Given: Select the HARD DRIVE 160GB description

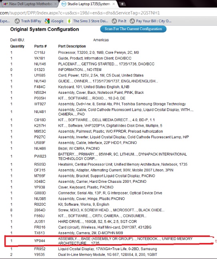Looking at the screenshot, I should coord(97,222).
